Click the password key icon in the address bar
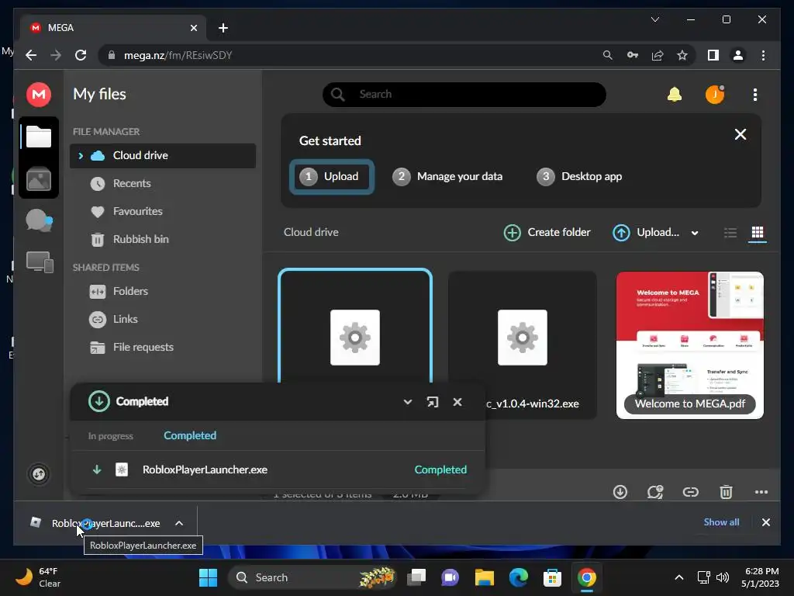The width and height of the screenshot is (794, 596). (x=633, y=55)
